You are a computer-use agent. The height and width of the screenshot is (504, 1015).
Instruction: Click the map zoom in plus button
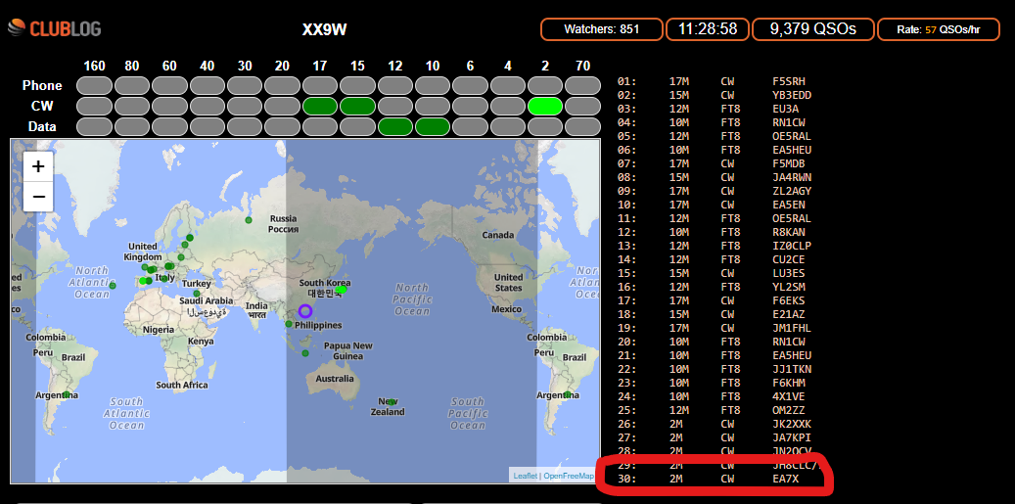pos(38,166)
